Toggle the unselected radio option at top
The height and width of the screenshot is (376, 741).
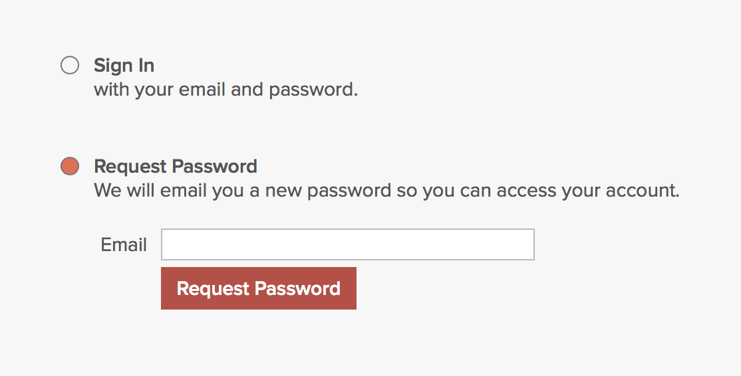point(70,66)
